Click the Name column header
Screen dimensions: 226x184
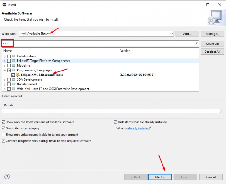[x=60, y=51]
